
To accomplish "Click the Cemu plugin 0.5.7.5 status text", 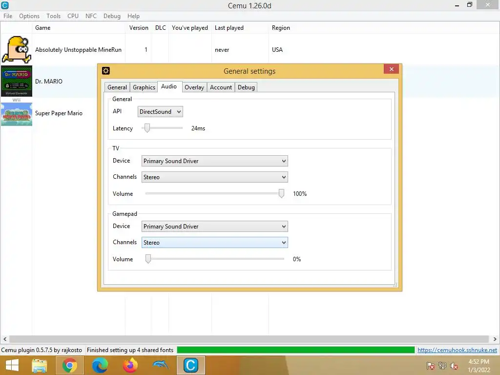I will point(42,350).
